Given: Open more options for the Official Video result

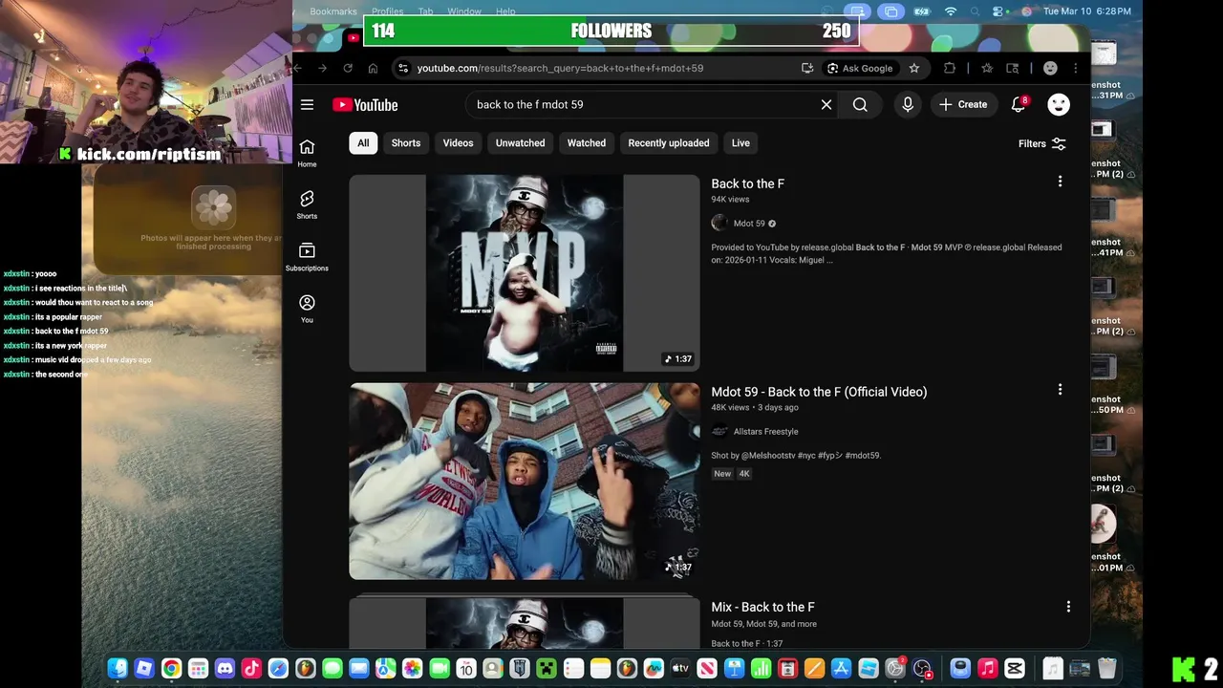Looking at the screenshot, I should coord(1060,390).
